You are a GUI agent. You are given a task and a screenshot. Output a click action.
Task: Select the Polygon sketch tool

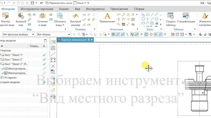(156, 19)
